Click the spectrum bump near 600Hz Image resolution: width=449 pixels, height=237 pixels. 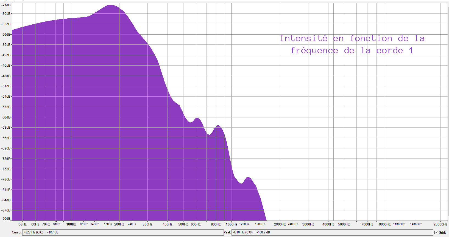pyautogui.click(x=197, y=119)
